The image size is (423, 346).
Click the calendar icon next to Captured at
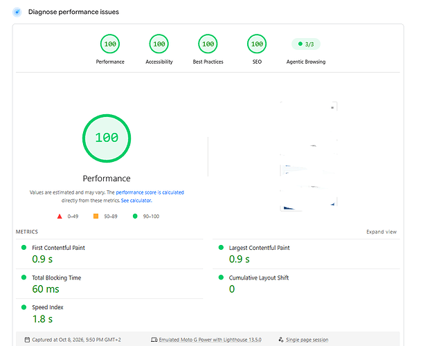[x=27, y=340]
